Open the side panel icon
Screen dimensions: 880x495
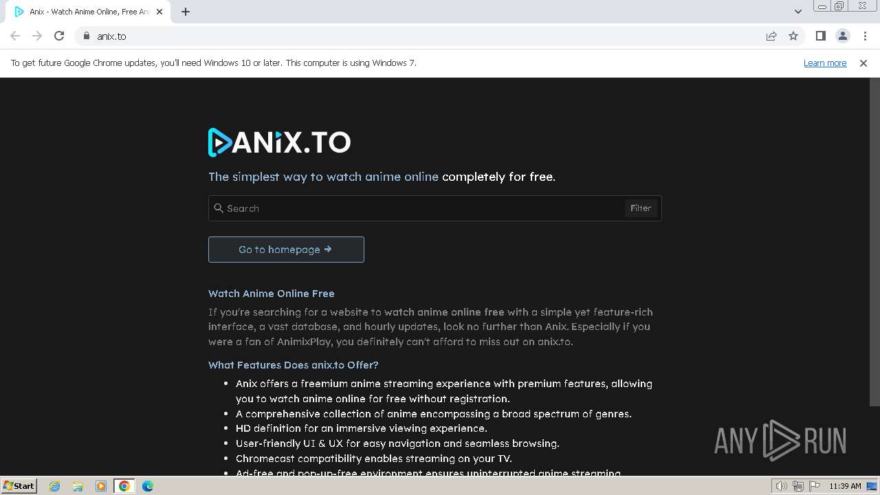[x=820, y=36]
